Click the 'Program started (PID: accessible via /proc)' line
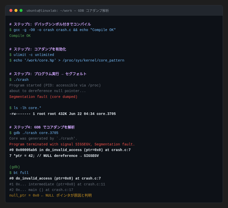This screenshot has height=208, width=228. pos(55,85)
